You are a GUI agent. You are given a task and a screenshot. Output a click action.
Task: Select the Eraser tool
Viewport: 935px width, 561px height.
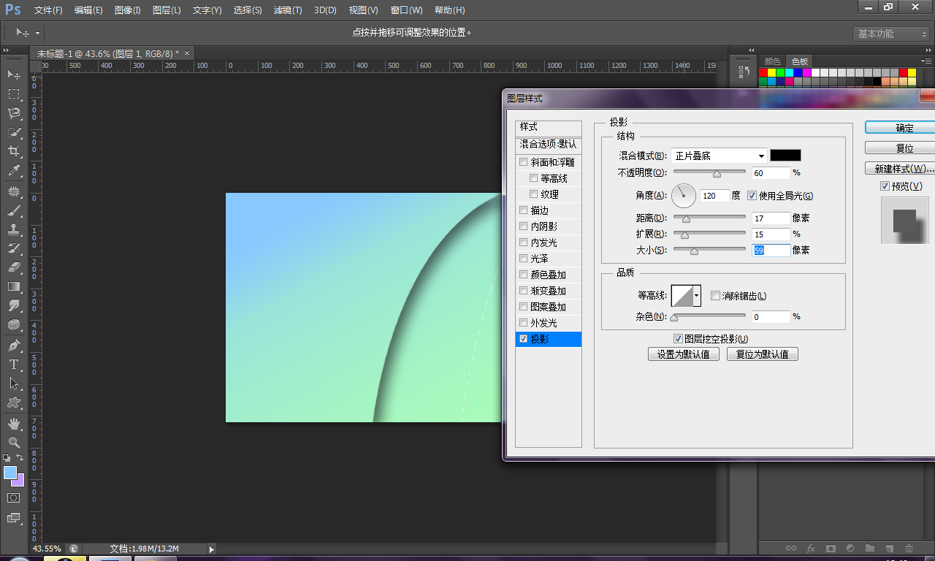coord(14,267)
